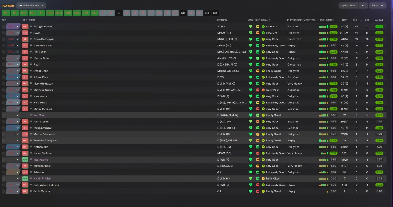Image resolution: width=393 pixels, height=207 pixels.
Task: Toggle the picked checkbox for Martín Zubimendi
Action: pyautogui.click(x=3, y=134)
